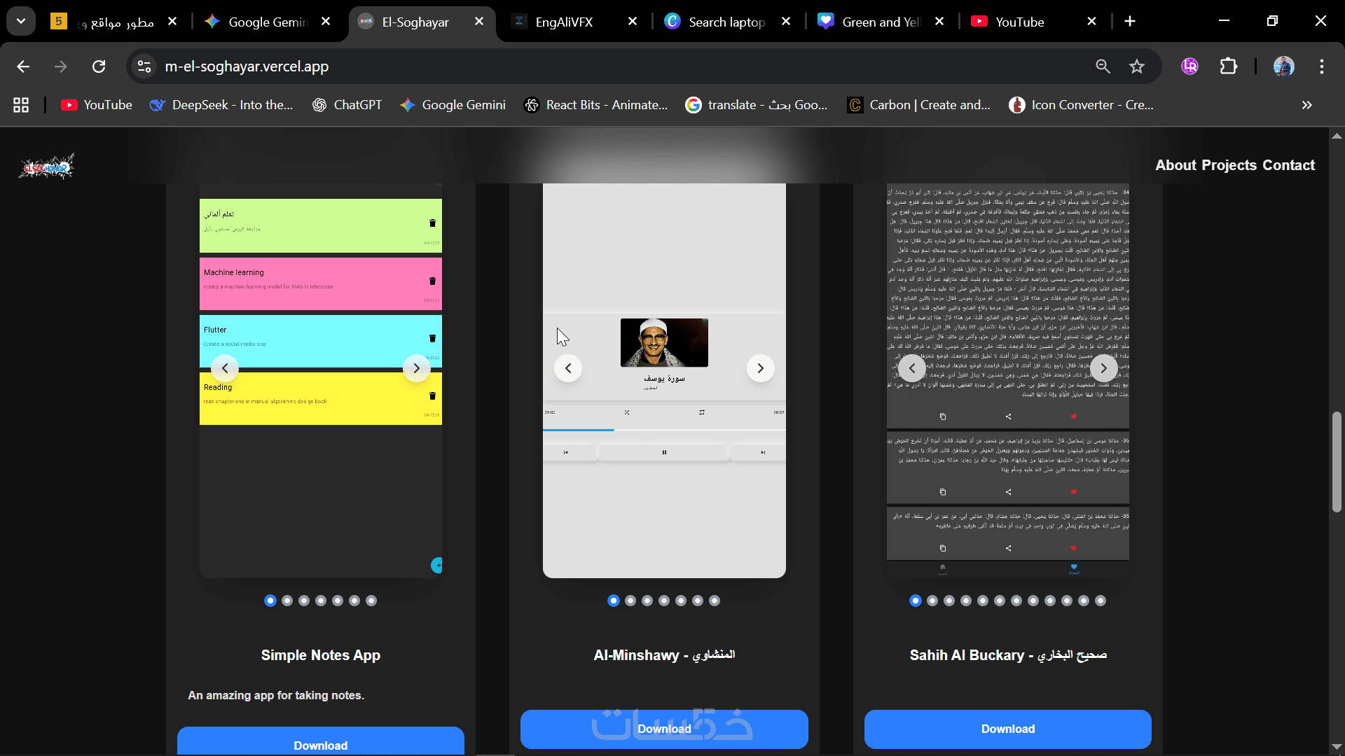Open the Contact navigation link

pos(1288,165)
